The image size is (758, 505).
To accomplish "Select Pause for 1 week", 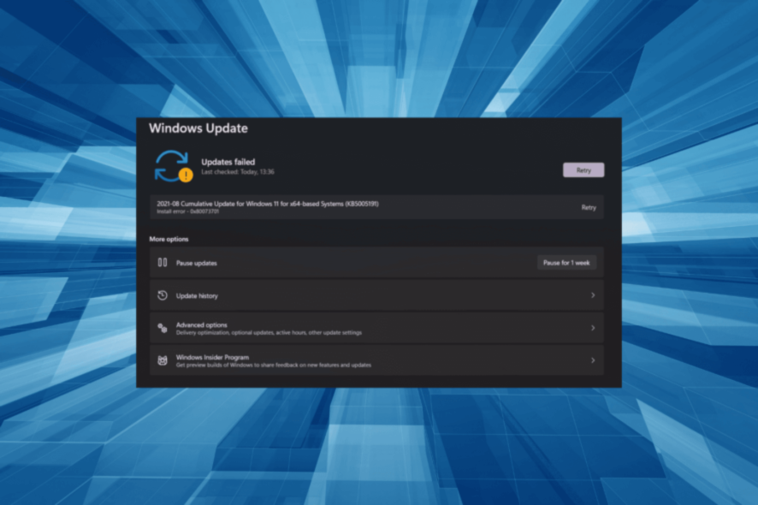I will [566, 263].
